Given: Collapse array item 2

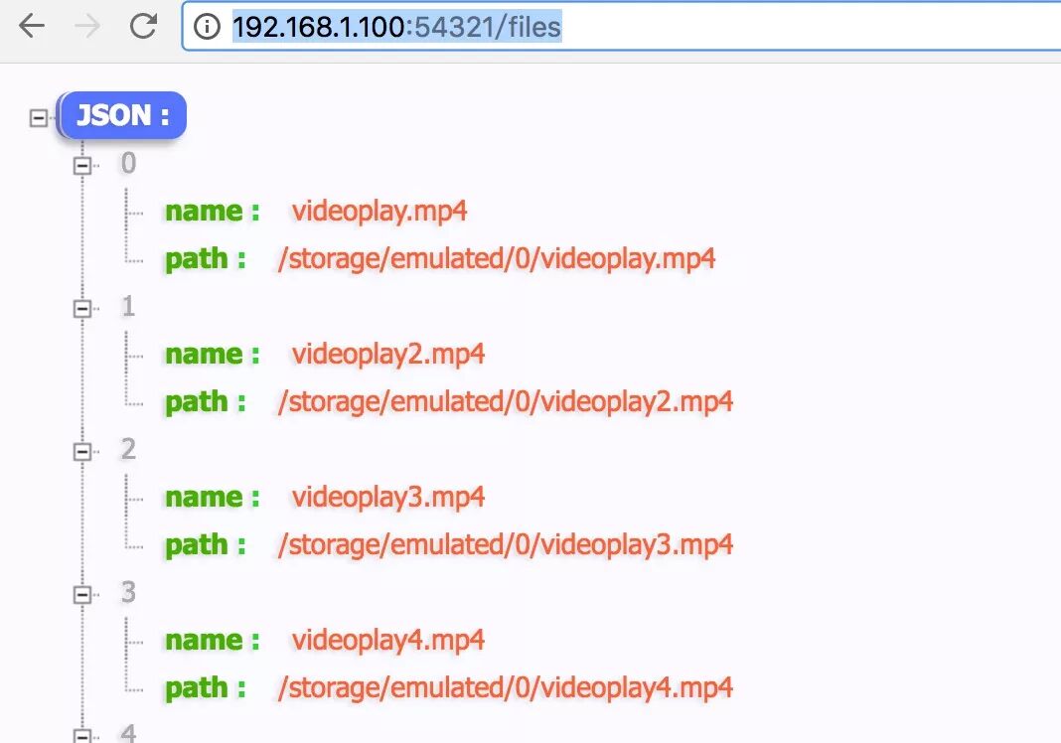Looking at the screenshot, I should click(81, 451).
